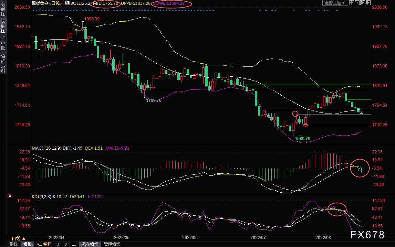This screenshot has width=395, height=247.
Task: Select the B template tab
Action: 65,244
